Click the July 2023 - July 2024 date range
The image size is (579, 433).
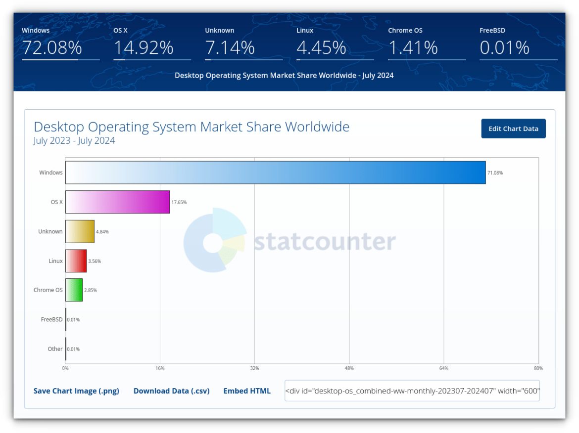74,140
